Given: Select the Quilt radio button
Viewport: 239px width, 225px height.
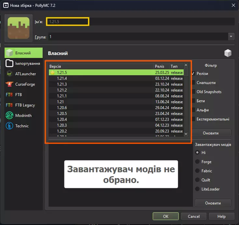Looking at the screenshot, I should tap(197, 180).
